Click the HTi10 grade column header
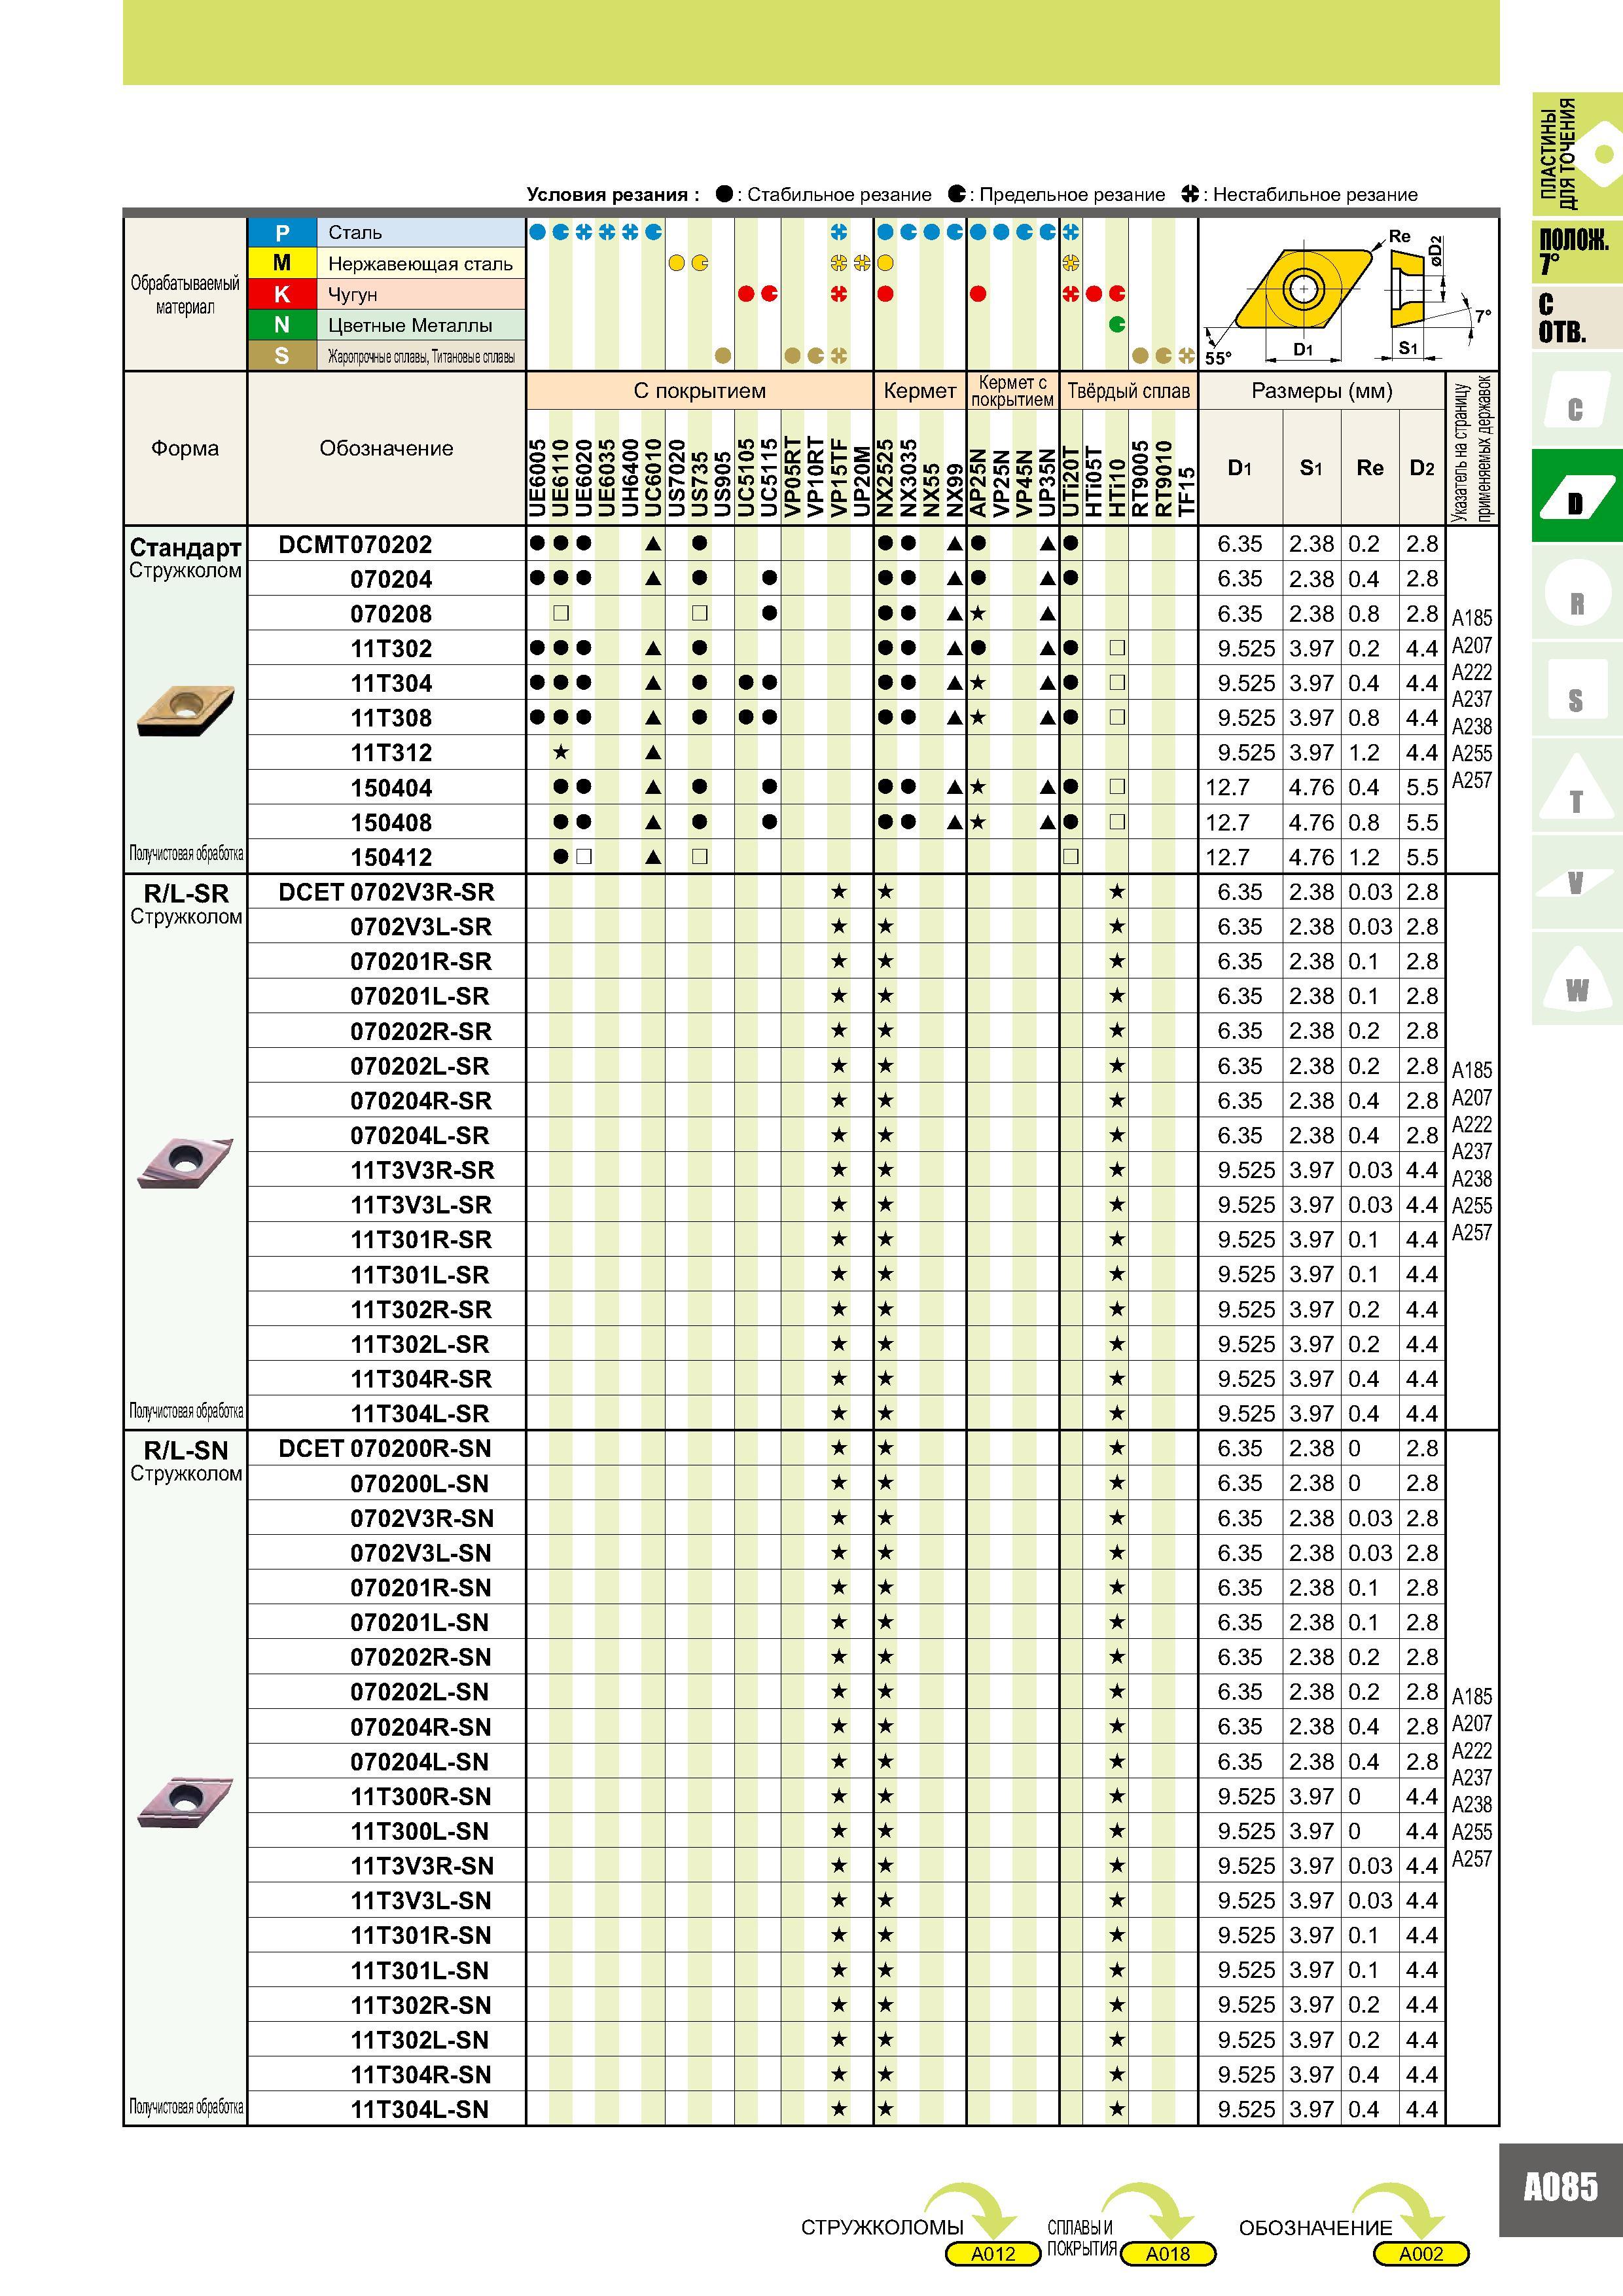 (x=1117, y=488)
